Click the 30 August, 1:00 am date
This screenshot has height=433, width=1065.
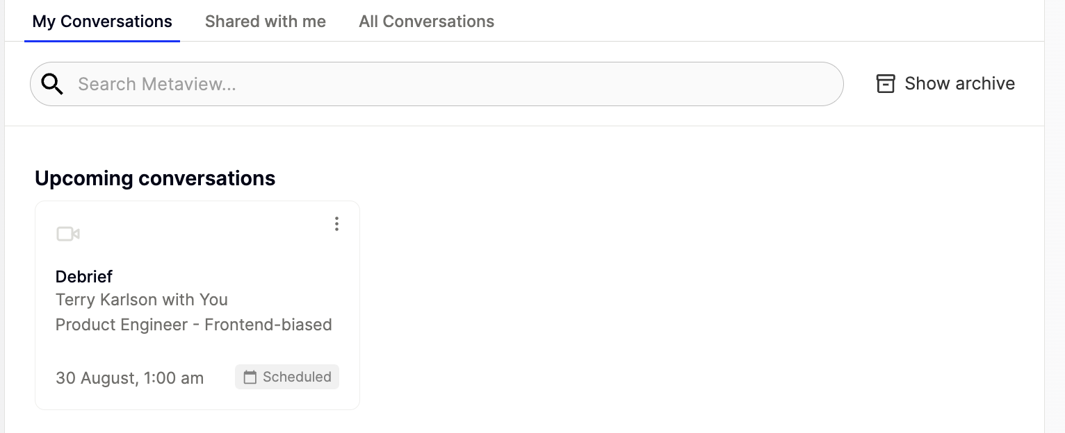coord(129,378)
